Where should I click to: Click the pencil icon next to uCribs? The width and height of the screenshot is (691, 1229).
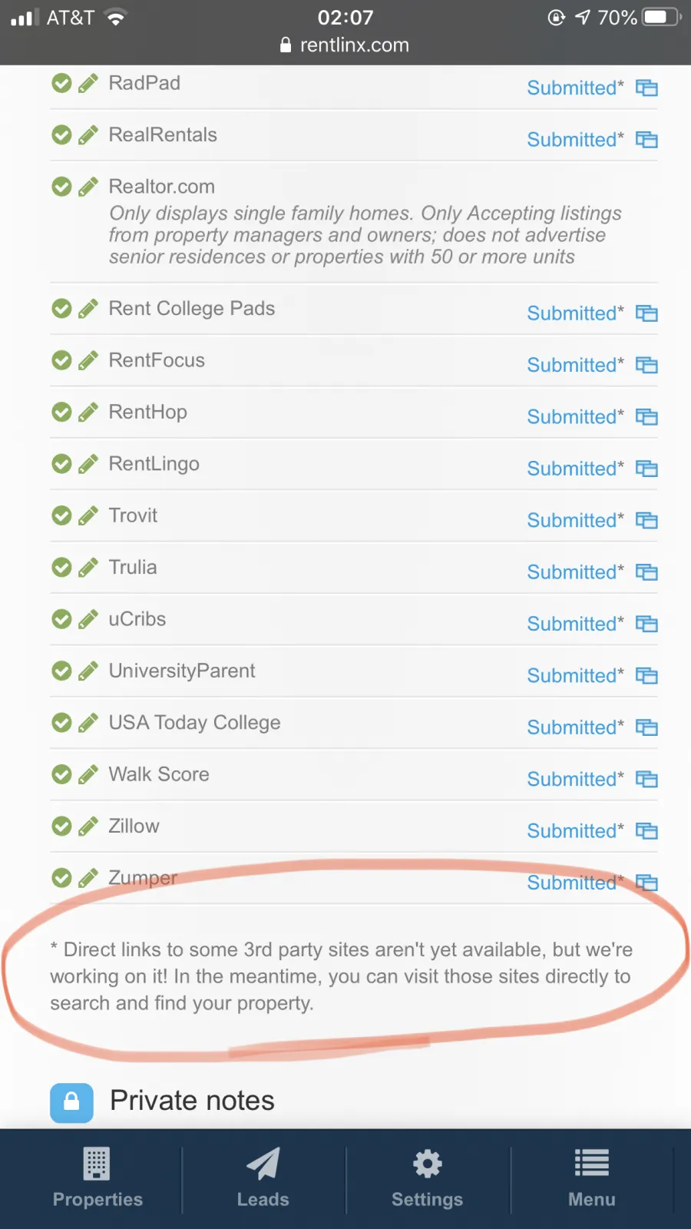(88, 619)
